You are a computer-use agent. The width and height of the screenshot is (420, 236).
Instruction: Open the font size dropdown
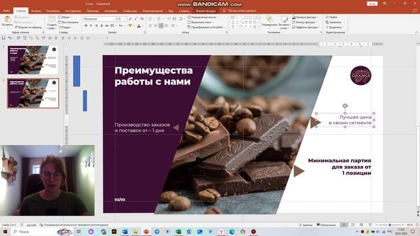coord(125,19)
